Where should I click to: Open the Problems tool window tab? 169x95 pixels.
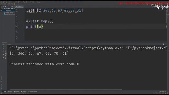[16, 91]
